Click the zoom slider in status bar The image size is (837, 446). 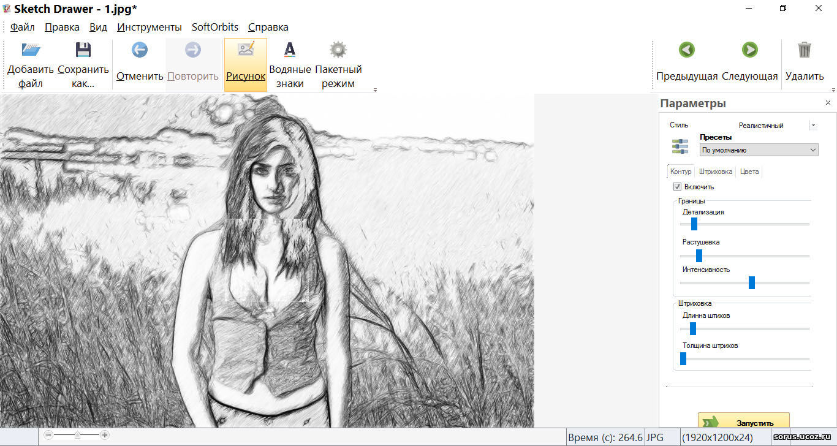(x=77, y=435)
